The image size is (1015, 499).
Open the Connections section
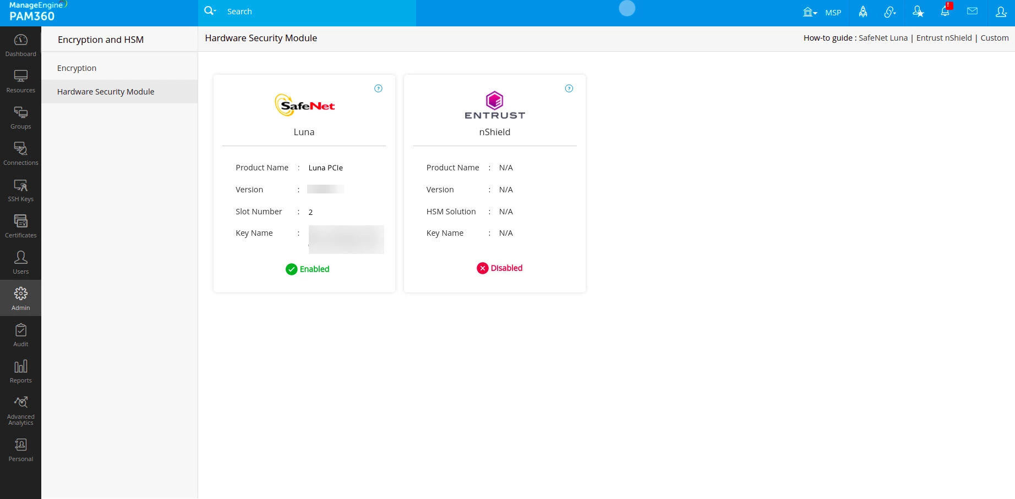tap(20, 154)
